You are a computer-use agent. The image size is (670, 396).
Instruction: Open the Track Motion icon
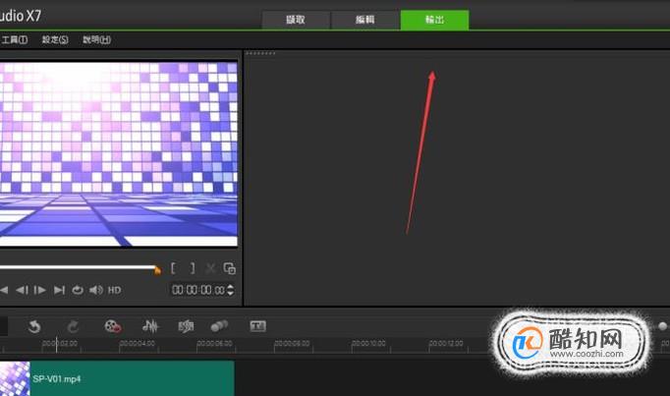click(219, 326)
